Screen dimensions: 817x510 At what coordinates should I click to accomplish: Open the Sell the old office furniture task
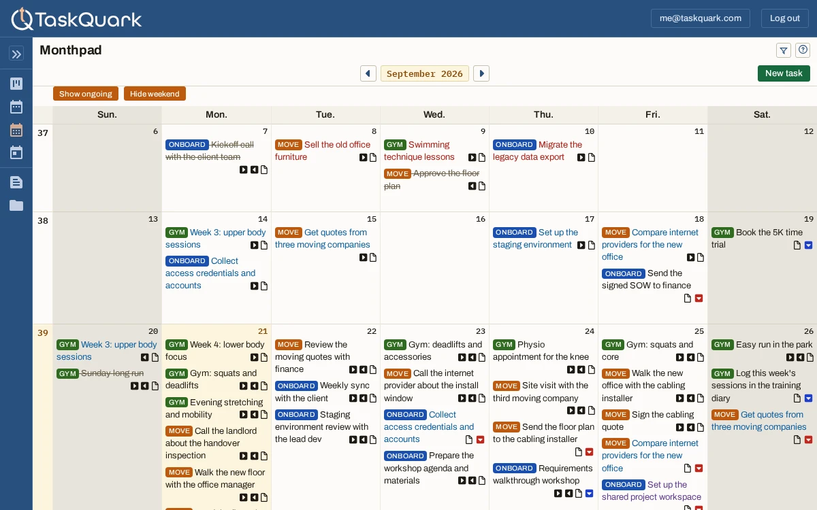coord(323,151)
